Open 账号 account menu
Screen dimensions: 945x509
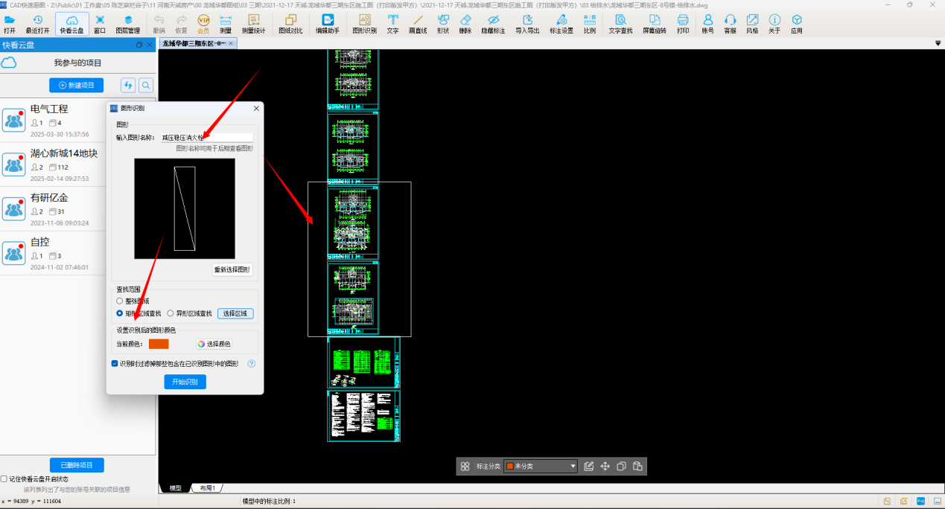(707, 24)
